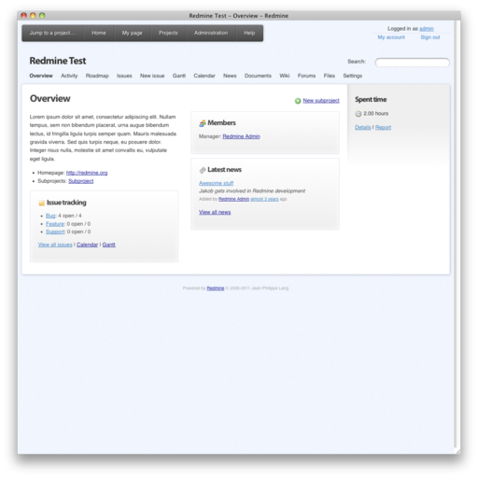Open the Issues tab

tap(124, 76)
